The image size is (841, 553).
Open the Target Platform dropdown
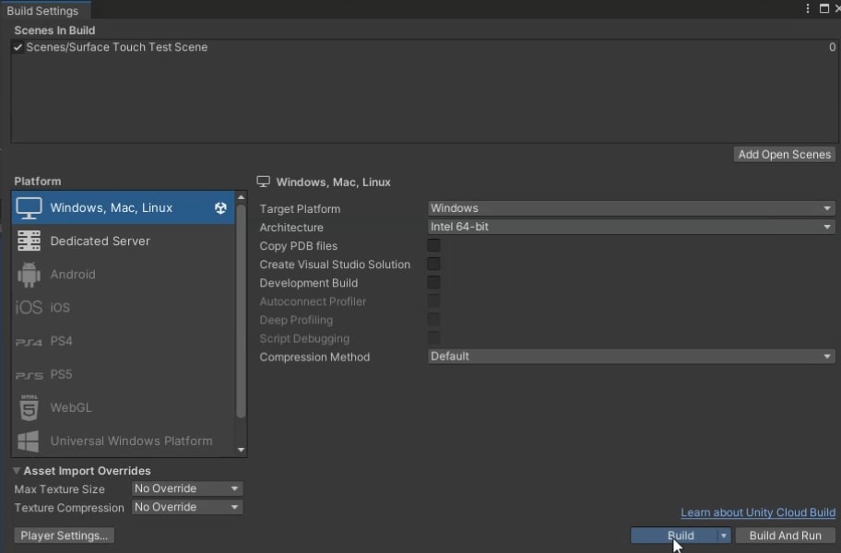tap(631, 208)
